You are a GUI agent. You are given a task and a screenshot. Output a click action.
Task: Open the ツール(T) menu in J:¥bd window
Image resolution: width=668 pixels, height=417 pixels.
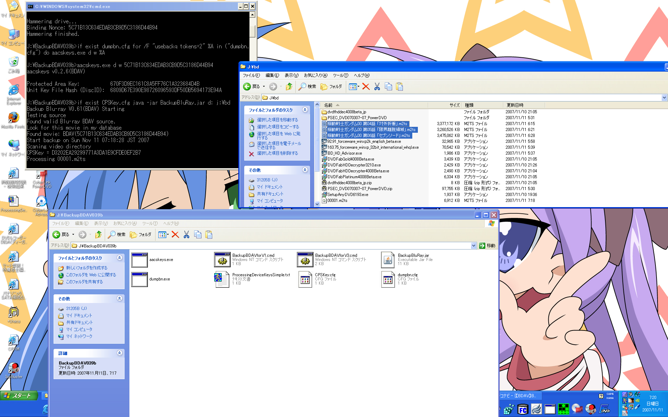coord(340,75)
